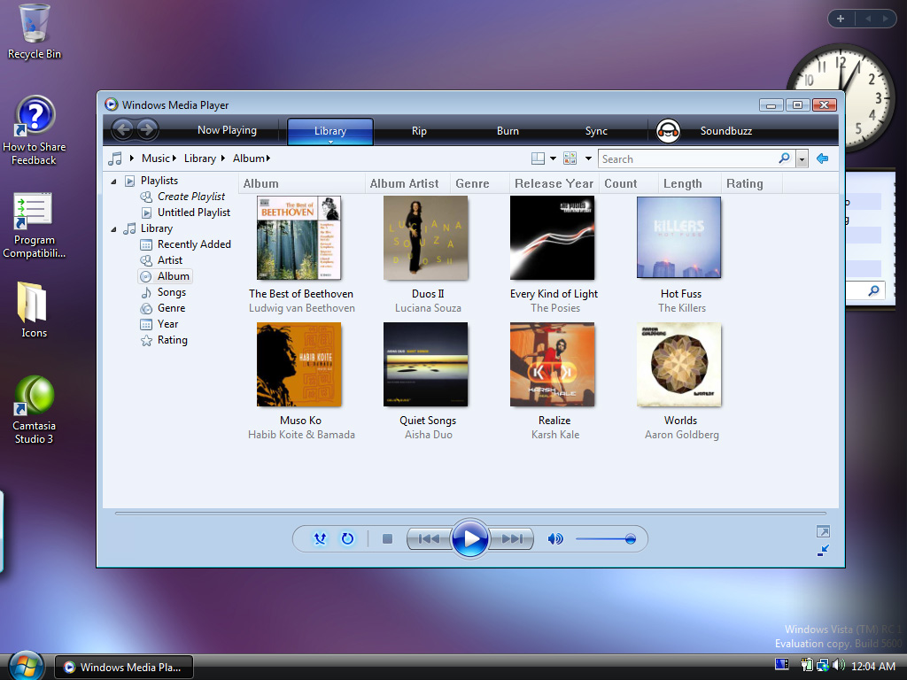Screen dimensions: 907x680
Task: Open the library view search magnifier
Action: pyautogui.click(x=783, y=158)
